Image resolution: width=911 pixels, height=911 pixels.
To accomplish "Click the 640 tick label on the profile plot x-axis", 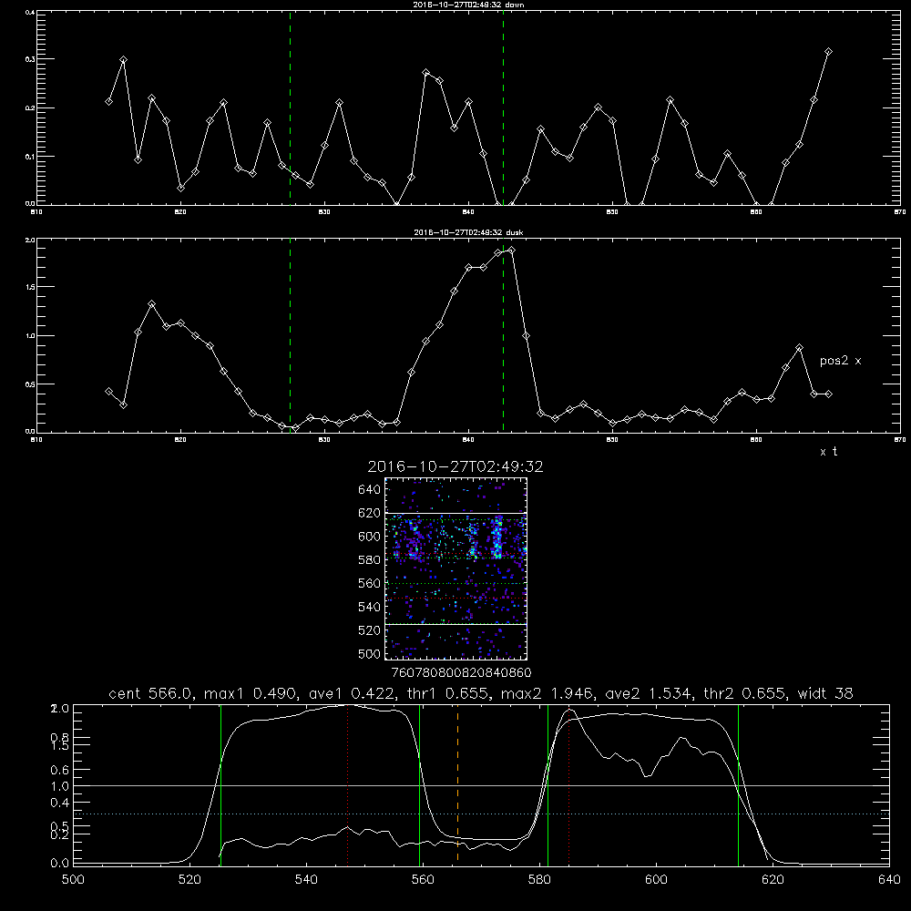I will coord(889,880).
